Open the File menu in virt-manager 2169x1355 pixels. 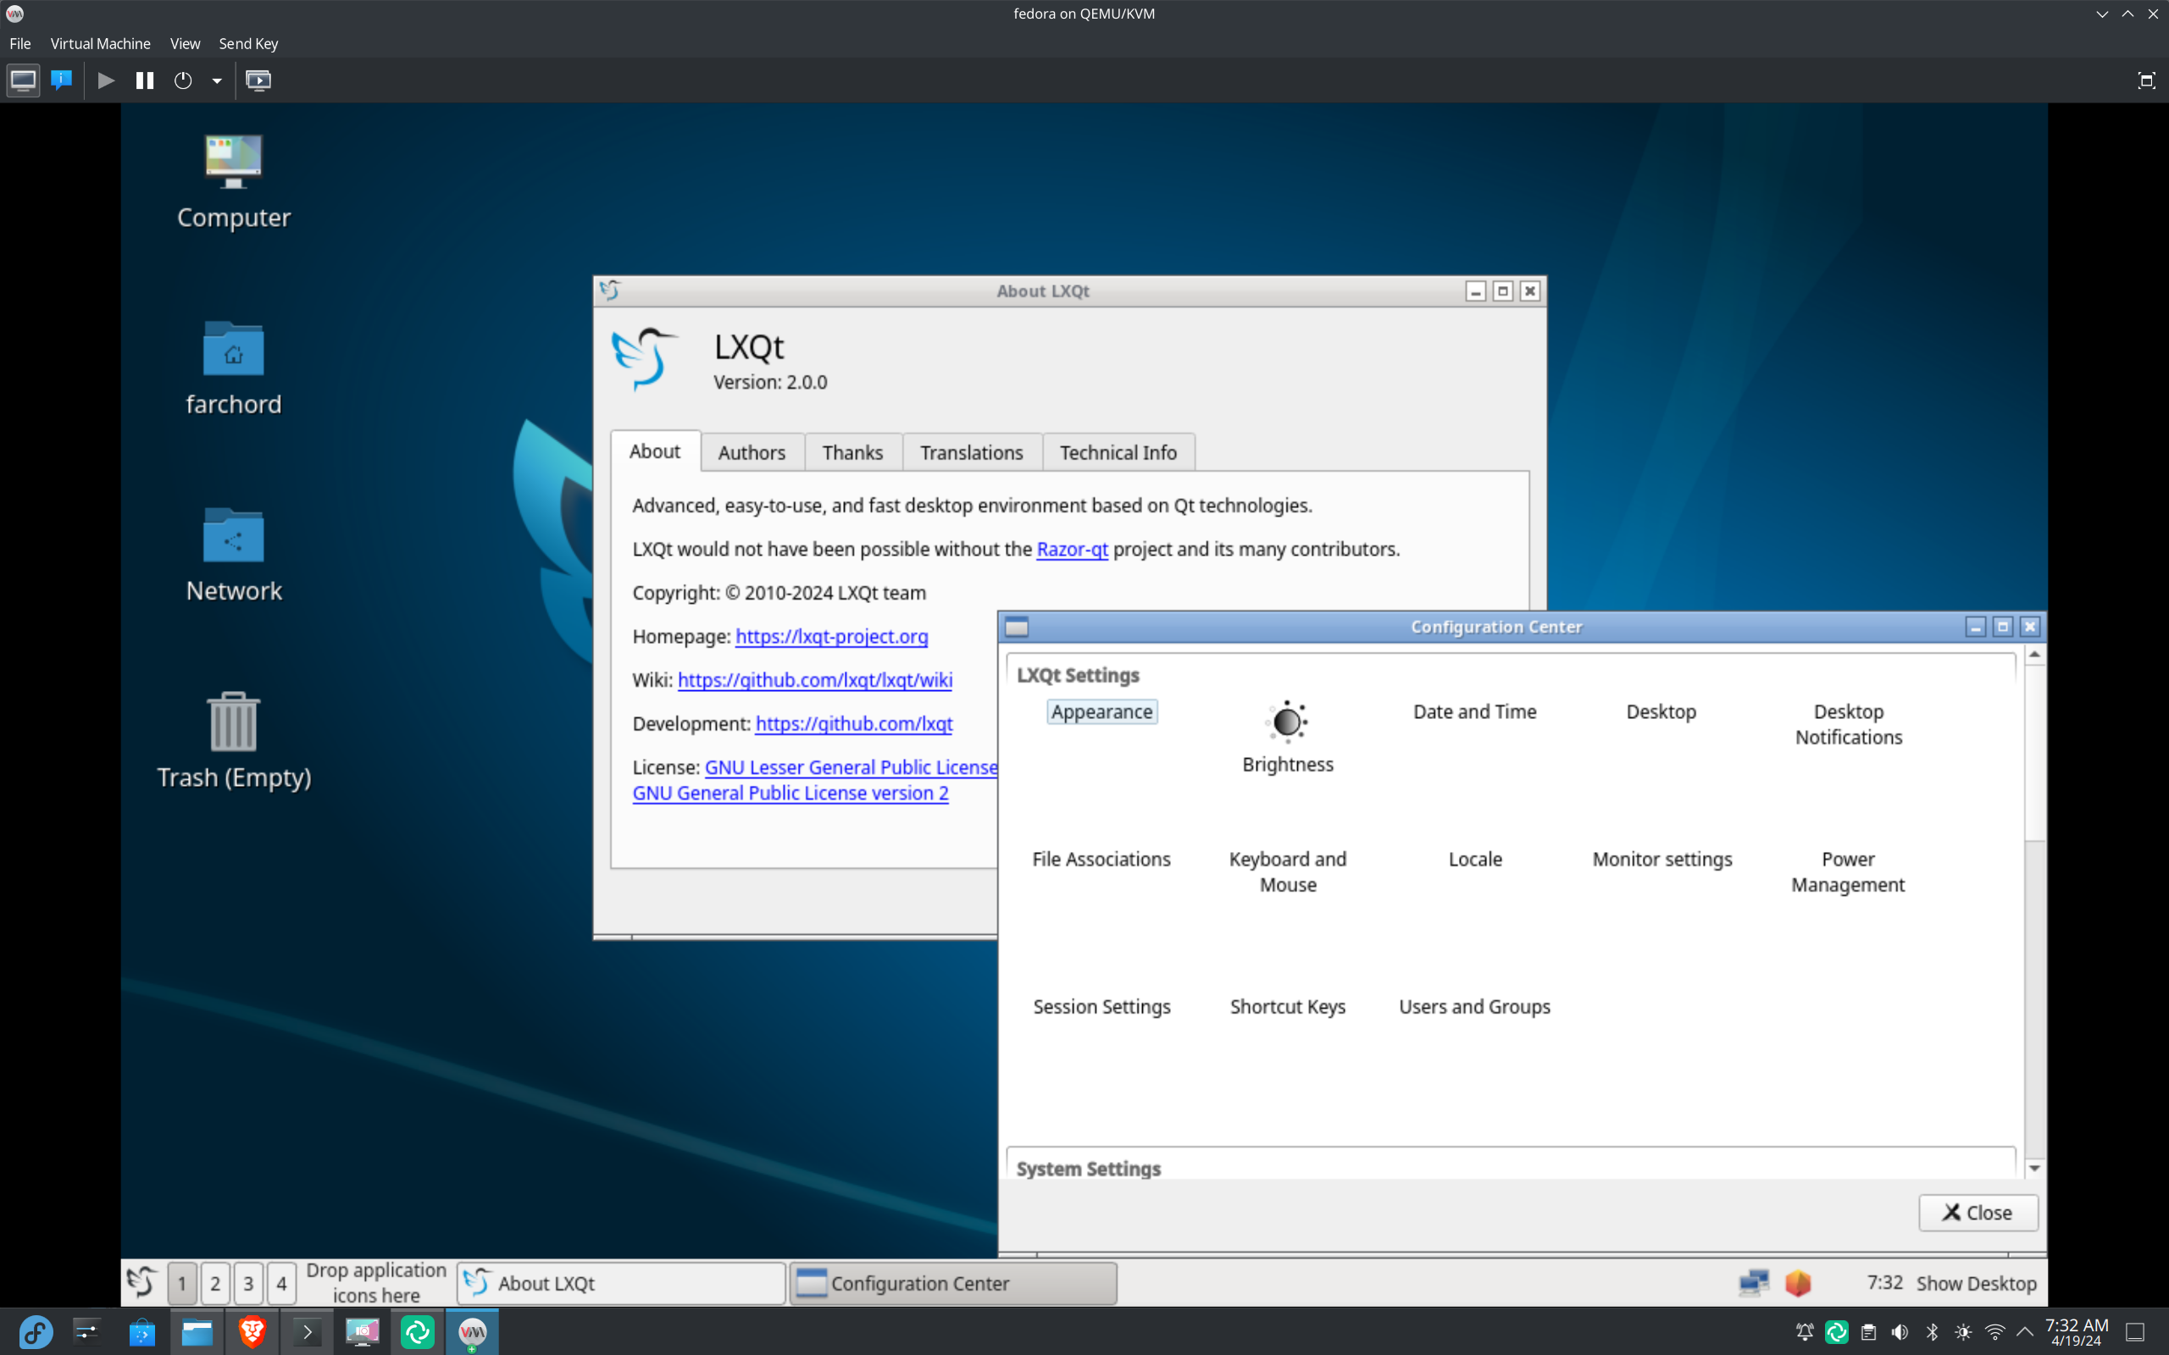19,43
